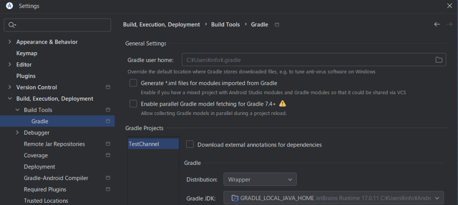
Task: Toggle Enable parallel Gradle model fetching checkbox
Action: (133, 104)
